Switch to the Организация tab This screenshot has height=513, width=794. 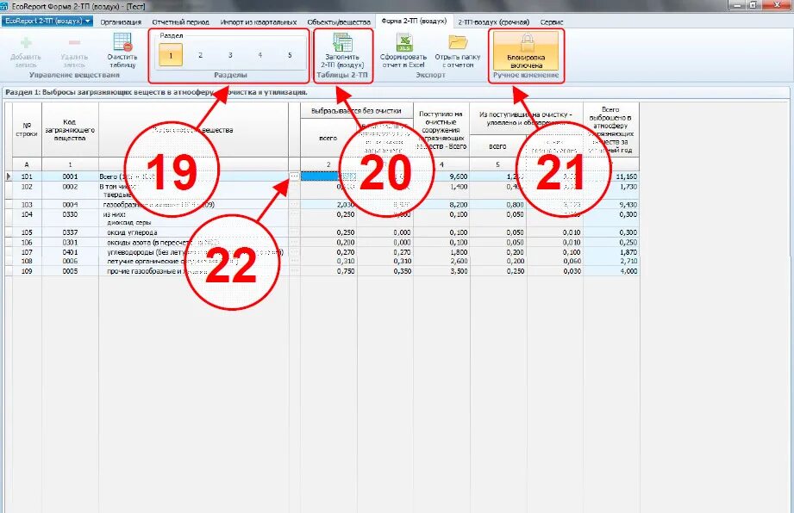[121, 22]
